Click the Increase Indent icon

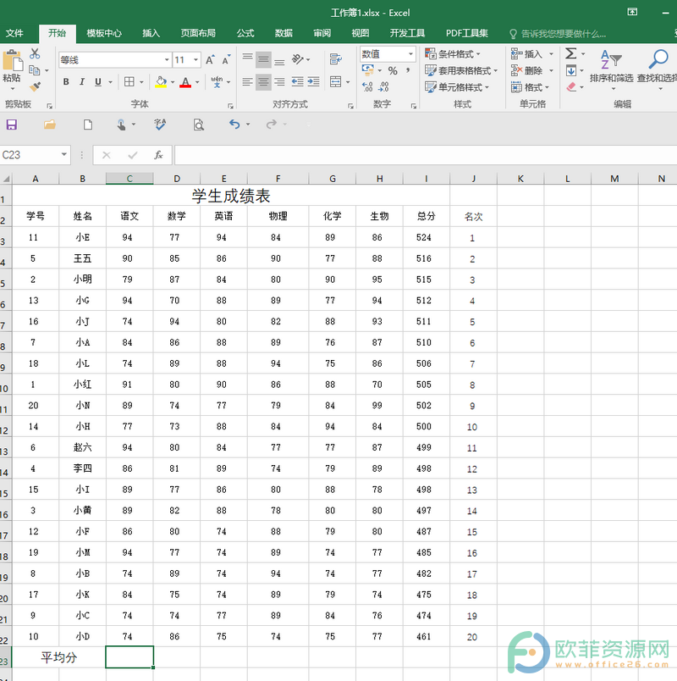313,81
